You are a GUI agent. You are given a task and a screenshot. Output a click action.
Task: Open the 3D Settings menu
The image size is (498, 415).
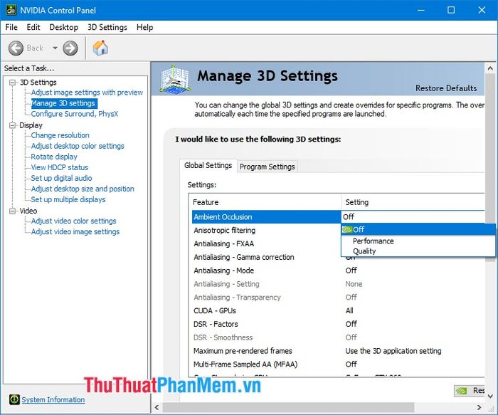107,27
